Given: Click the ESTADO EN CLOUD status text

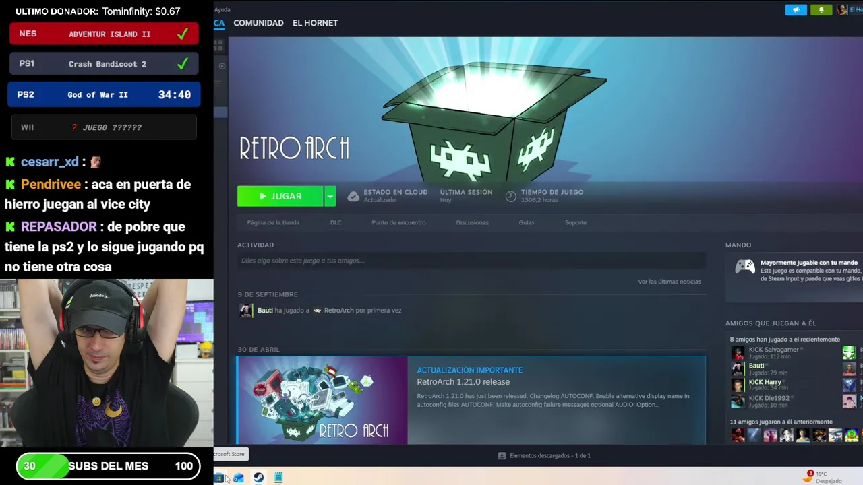Looking at the screenshot, I should pyautogui.click(x=396, y=192).
